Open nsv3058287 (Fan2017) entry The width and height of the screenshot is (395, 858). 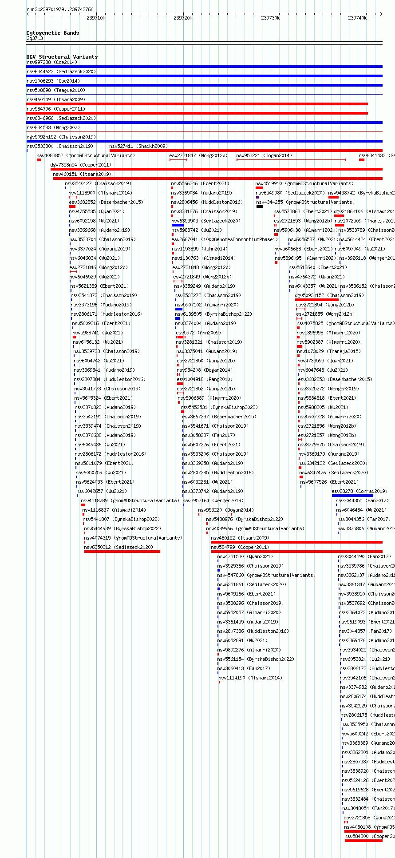209,435
